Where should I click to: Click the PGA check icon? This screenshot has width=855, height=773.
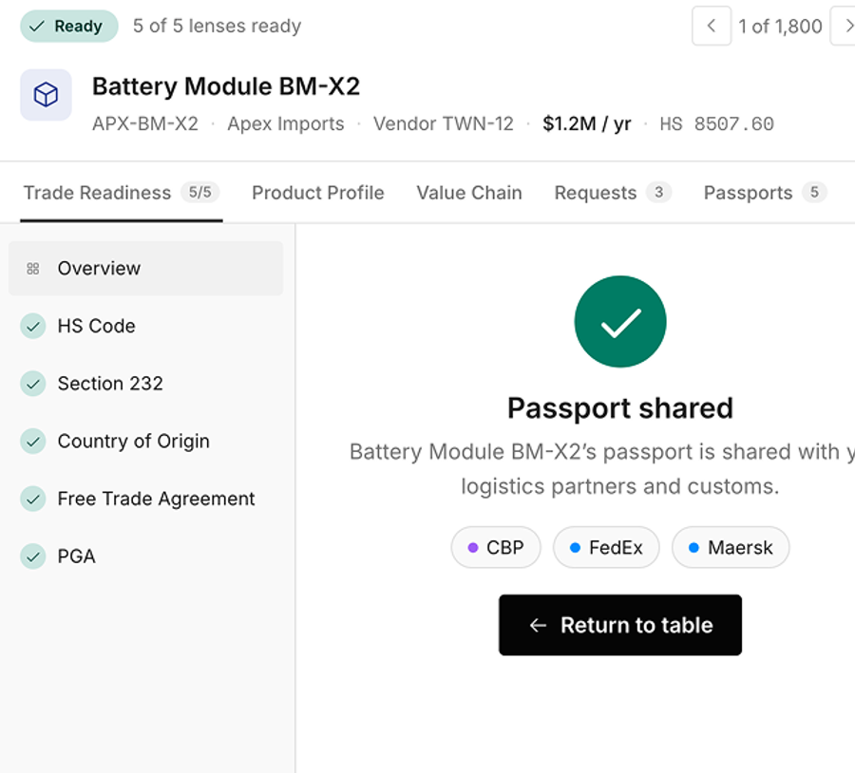(32, 556)
